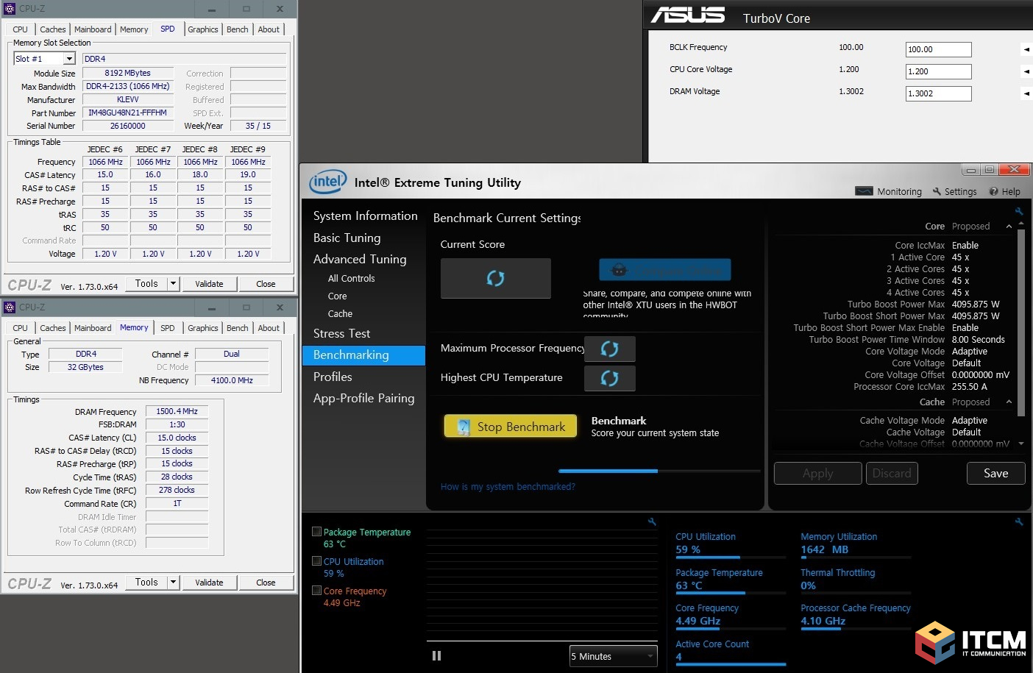This screenshot has height=673, width=1033.
Task: Click the blue HWBOT compare button
Action: pyautogui.click(x=665, y=270)
